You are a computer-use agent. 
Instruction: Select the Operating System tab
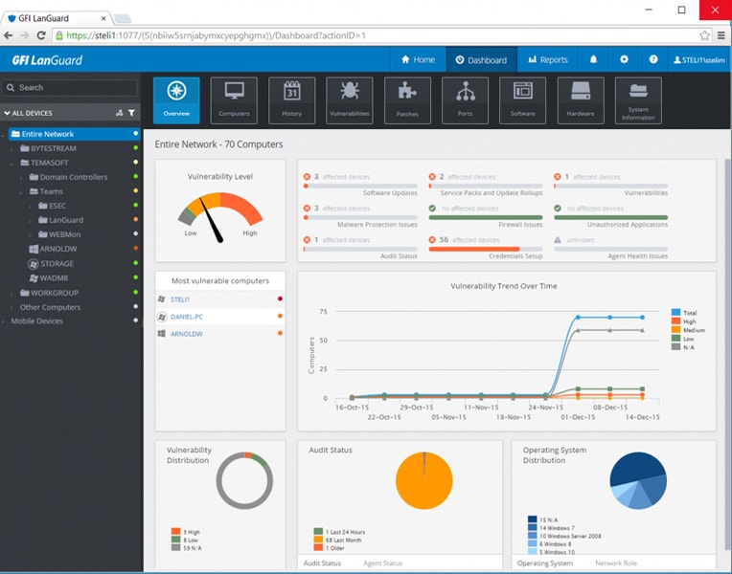tap(545, 563)
